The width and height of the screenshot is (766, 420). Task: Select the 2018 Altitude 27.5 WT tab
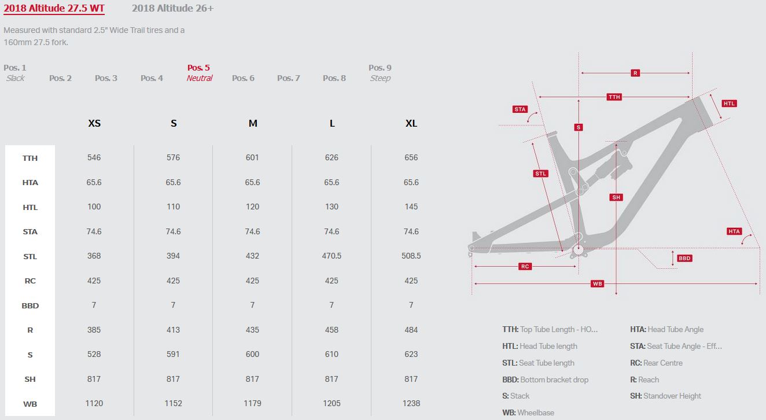pos(54,9)
